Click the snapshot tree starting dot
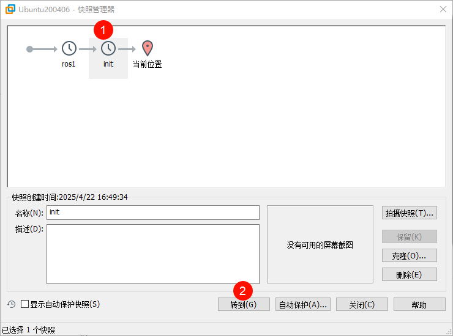This screenshot has height=336, width=453. point(29,49)
